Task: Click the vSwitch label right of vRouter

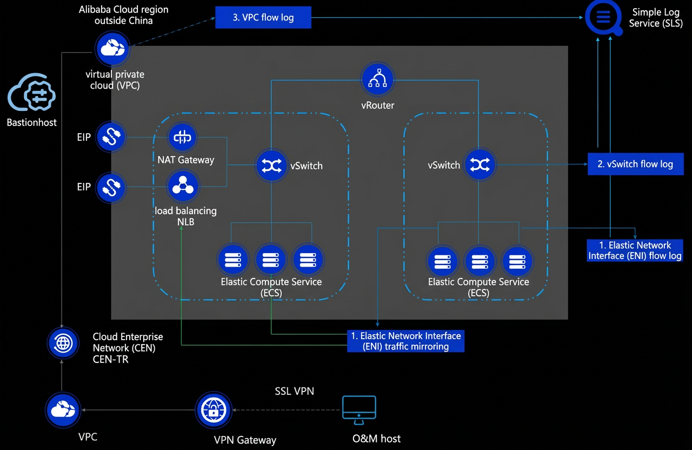Action: click(x=444, y=165)
